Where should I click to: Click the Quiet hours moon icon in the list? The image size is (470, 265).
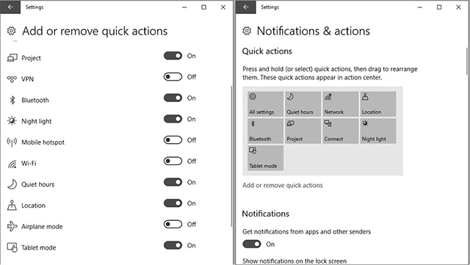(12, 184)
